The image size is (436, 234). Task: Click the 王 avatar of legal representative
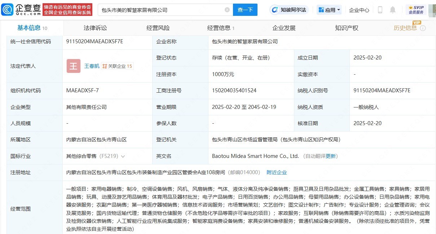(74, 66)
